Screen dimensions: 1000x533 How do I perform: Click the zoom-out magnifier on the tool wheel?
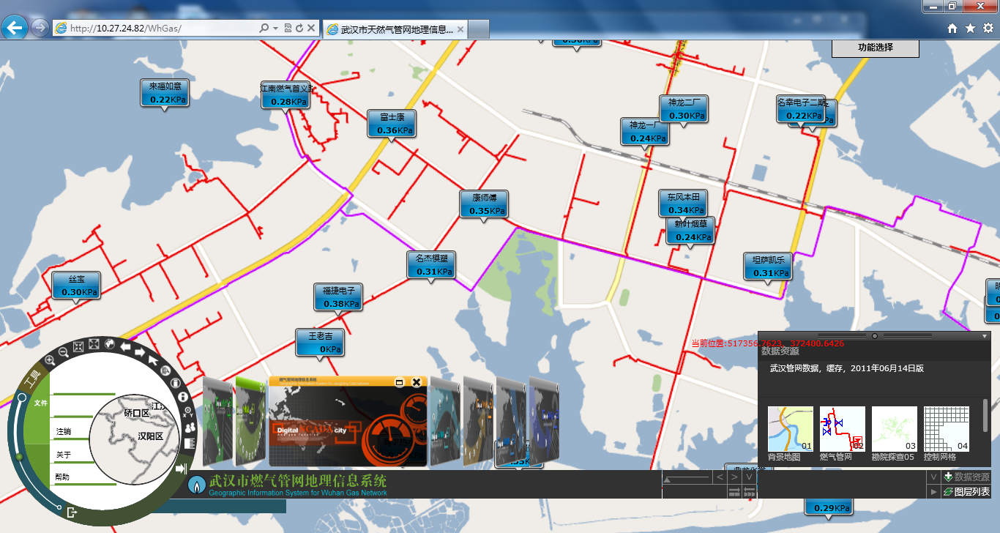pos(64,351)
